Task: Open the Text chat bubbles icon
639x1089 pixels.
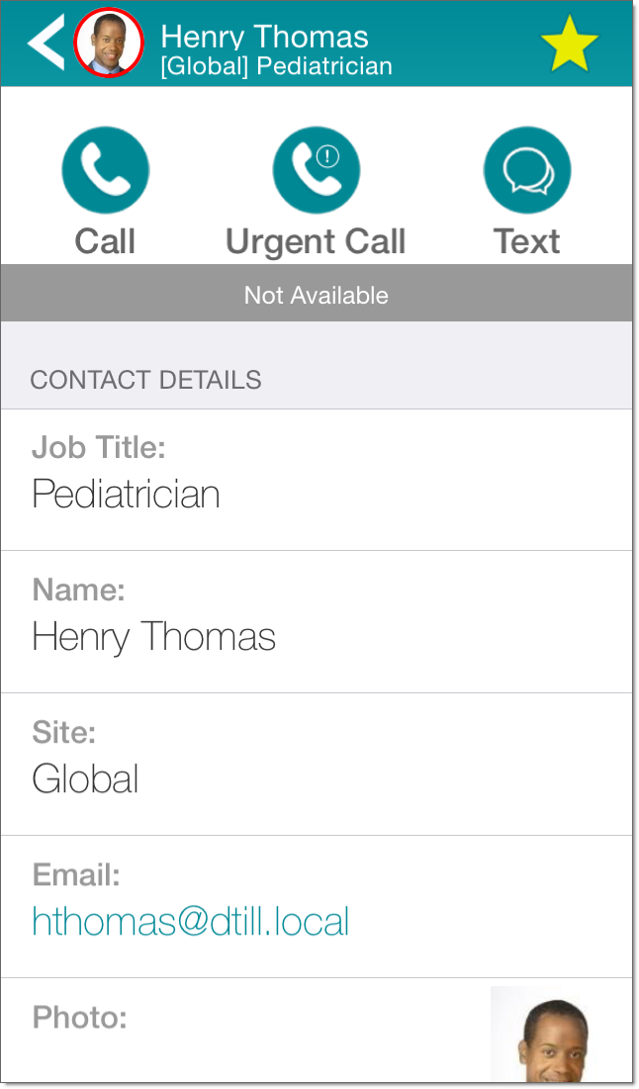Action: coord(527,170)
